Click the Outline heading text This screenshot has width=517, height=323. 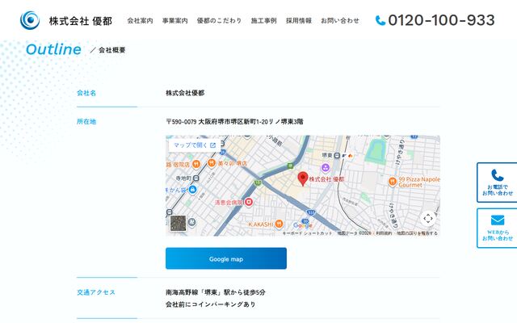coord(53,49)
